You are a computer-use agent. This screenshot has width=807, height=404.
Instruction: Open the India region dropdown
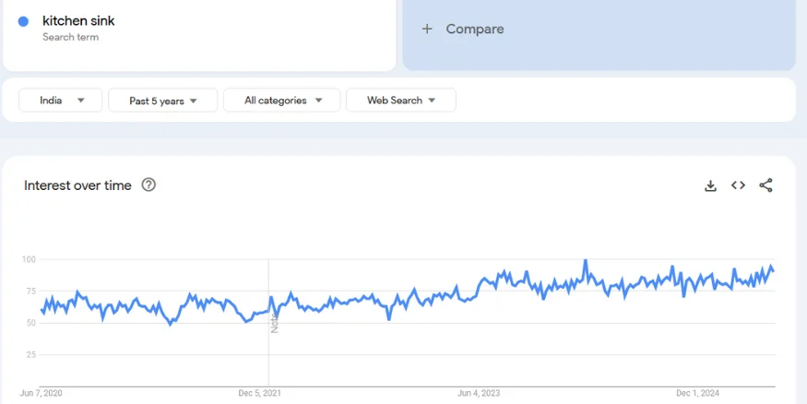coord(60,101)
